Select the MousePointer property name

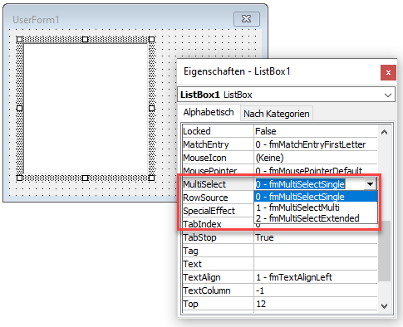click(210, 171)
